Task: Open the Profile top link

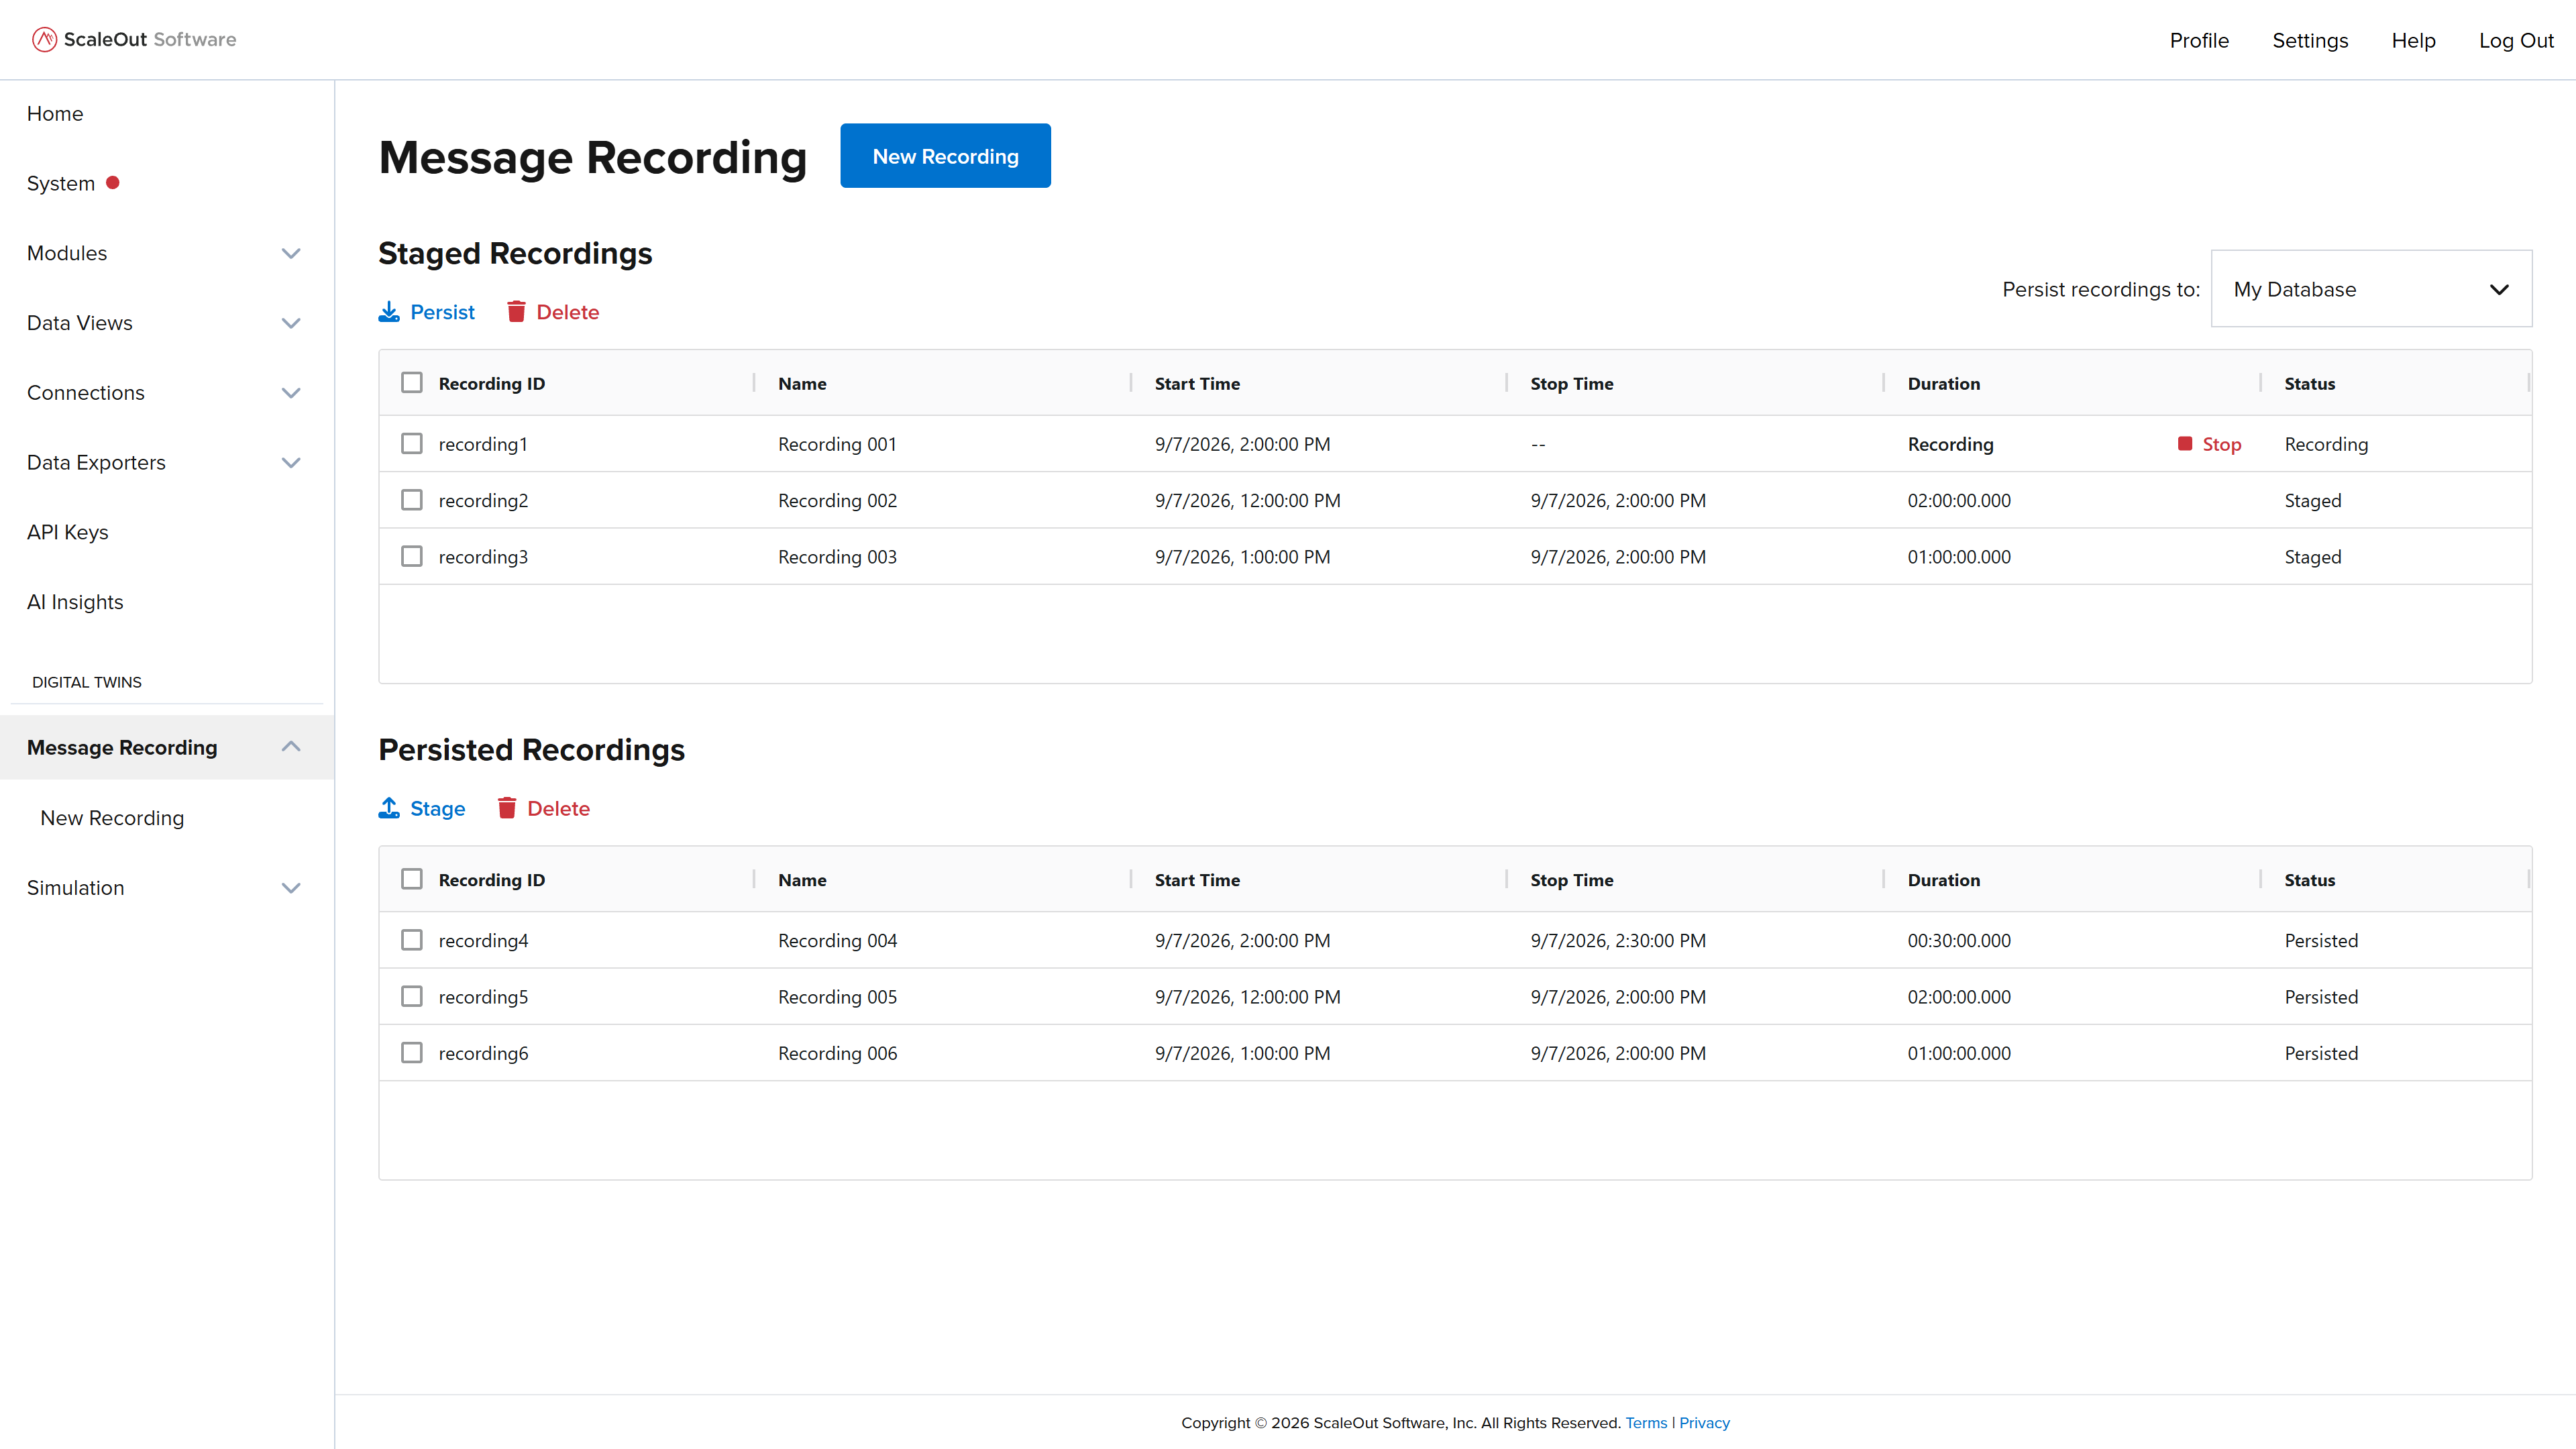Action: (2199, 41)
